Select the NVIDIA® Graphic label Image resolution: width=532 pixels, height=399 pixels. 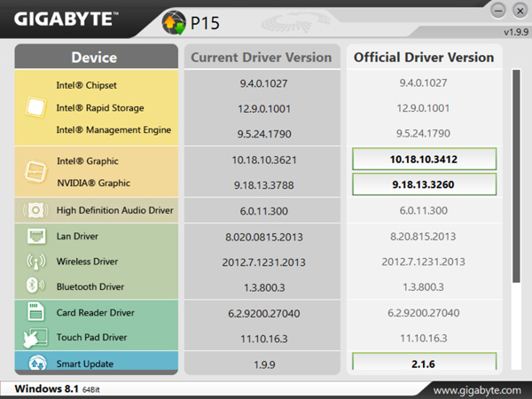pos(94,183)
